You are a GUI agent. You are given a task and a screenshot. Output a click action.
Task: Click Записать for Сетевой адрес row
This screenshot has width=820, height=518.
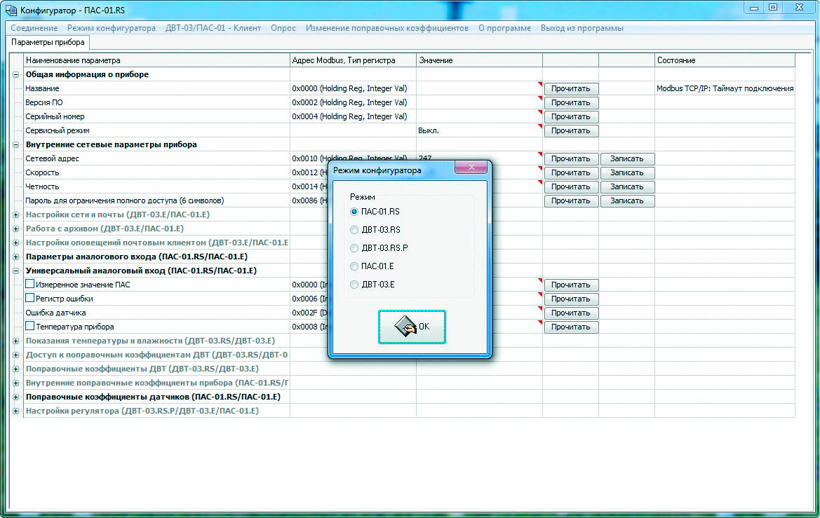click(x=626, y=159)
